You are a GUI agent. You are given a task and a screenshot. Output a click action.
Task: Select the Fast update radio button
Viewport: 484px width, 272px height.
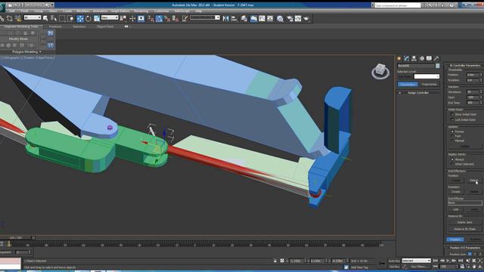coord(452,136)
